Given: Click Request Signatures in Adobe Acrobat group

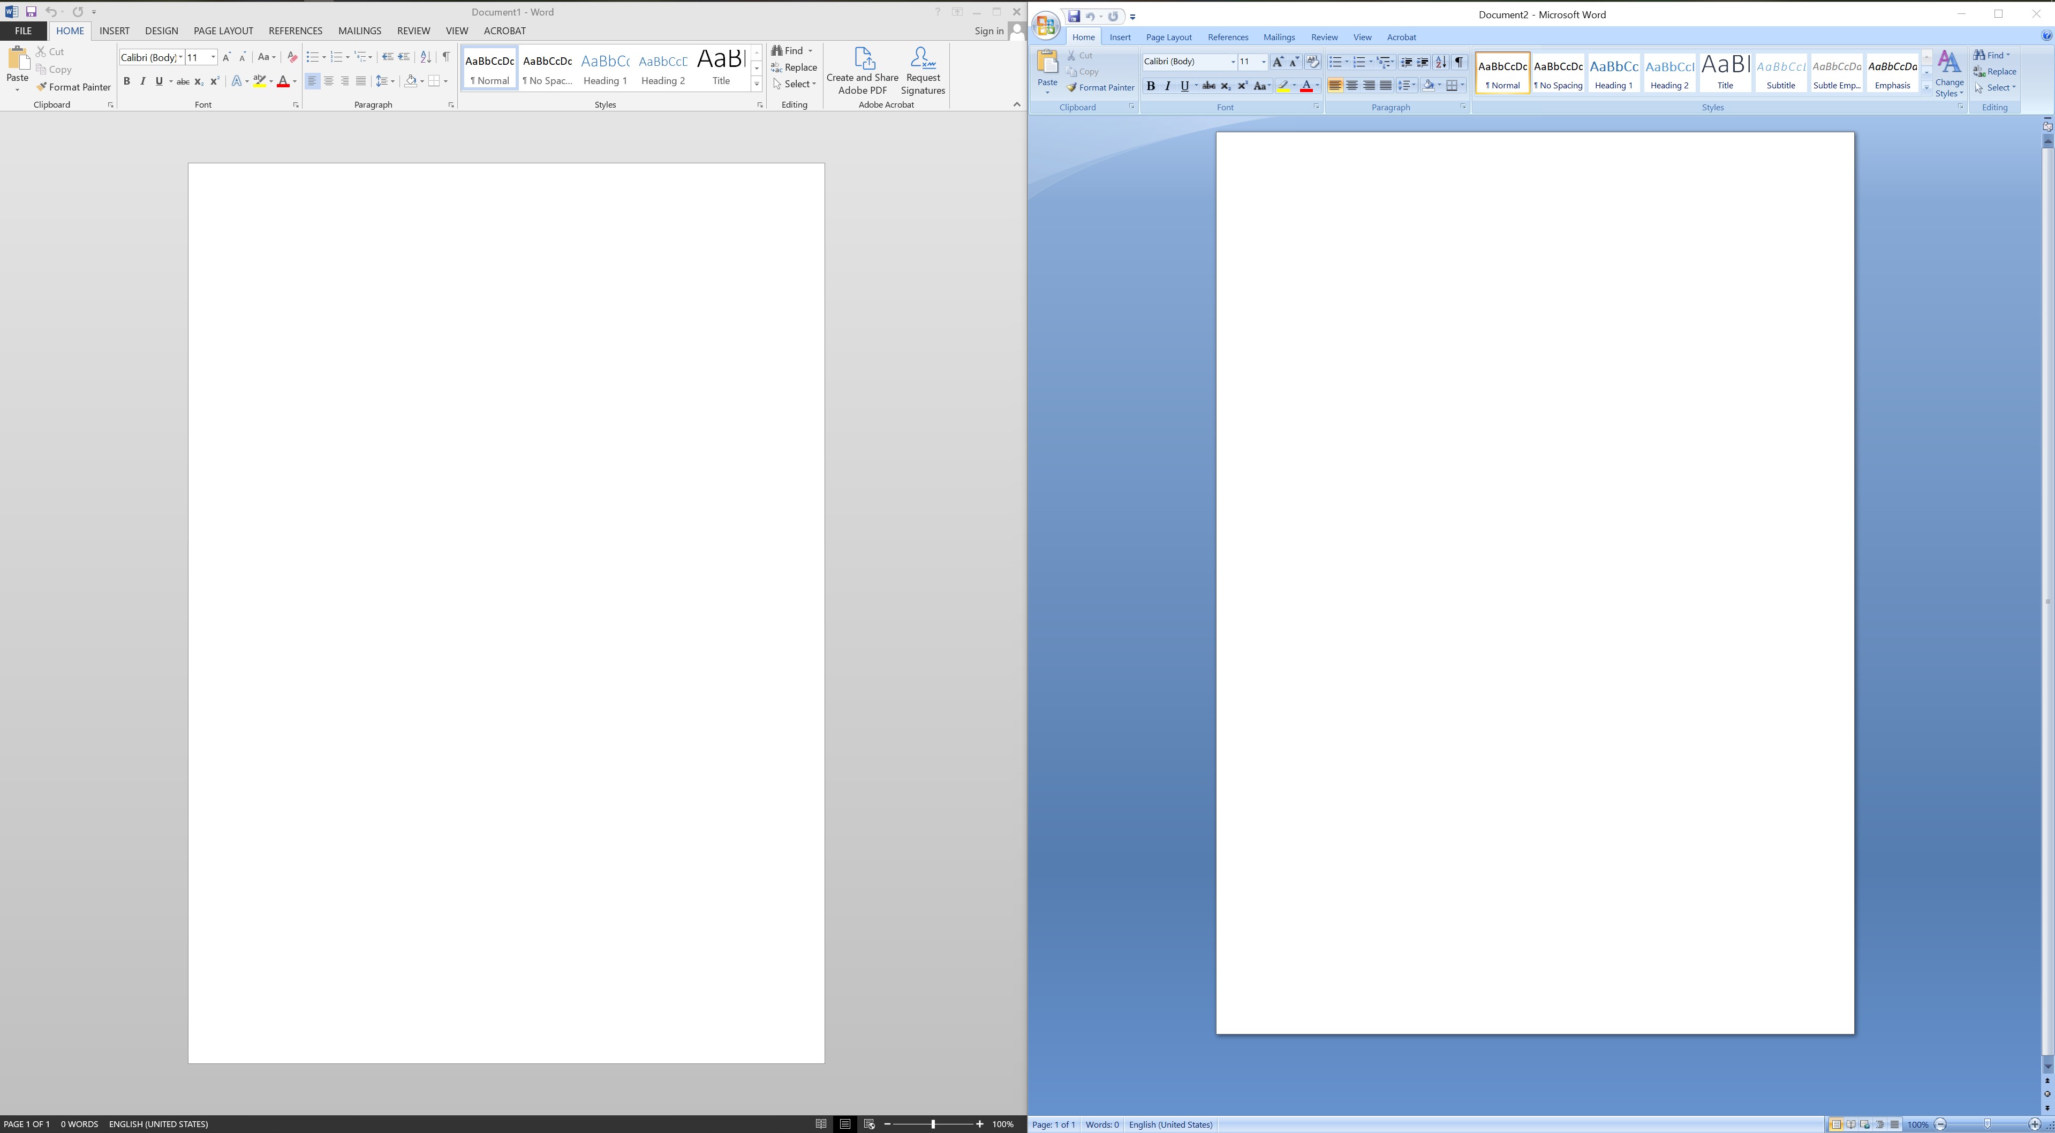Looking at the screenshot, I should point(923,70).
